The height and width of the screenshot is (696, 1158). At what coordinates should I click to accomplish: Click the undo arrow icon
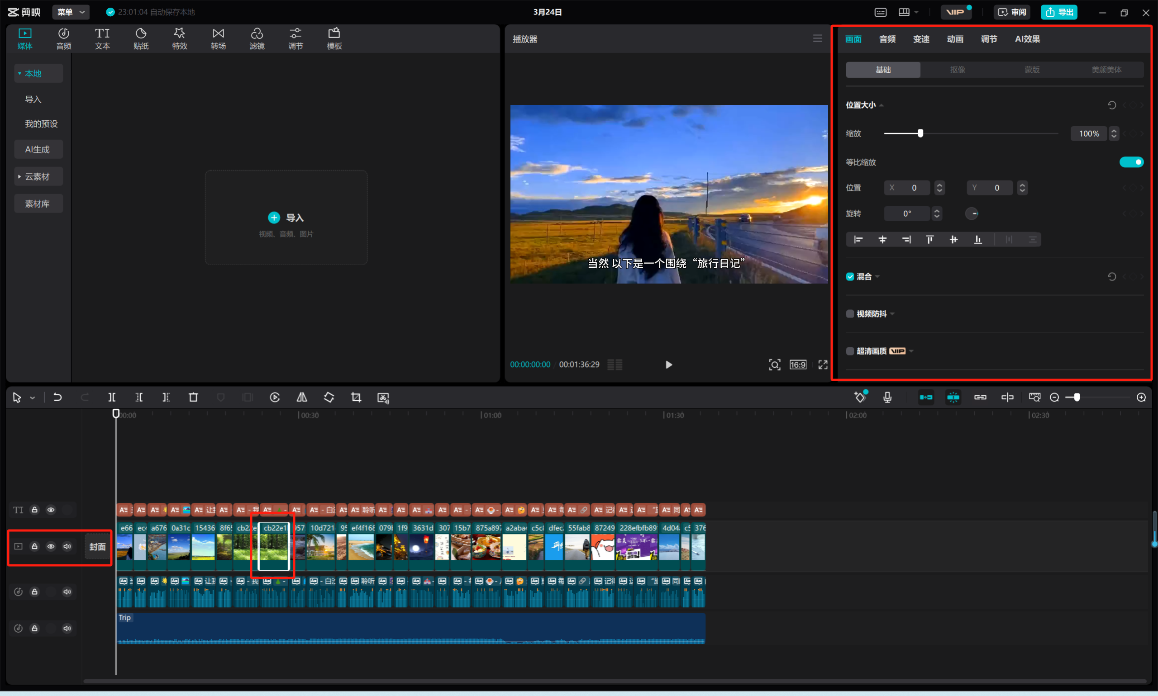[57, 398]
